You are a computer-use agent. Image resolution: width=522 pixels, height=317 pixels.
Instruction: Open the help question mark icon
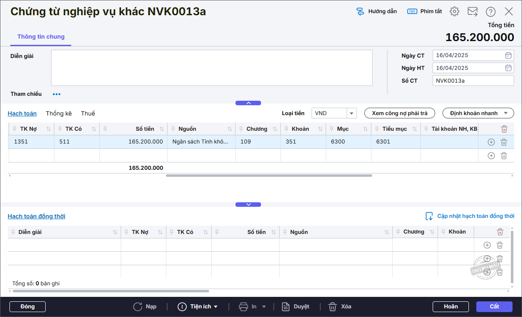(x=491, y=12)
